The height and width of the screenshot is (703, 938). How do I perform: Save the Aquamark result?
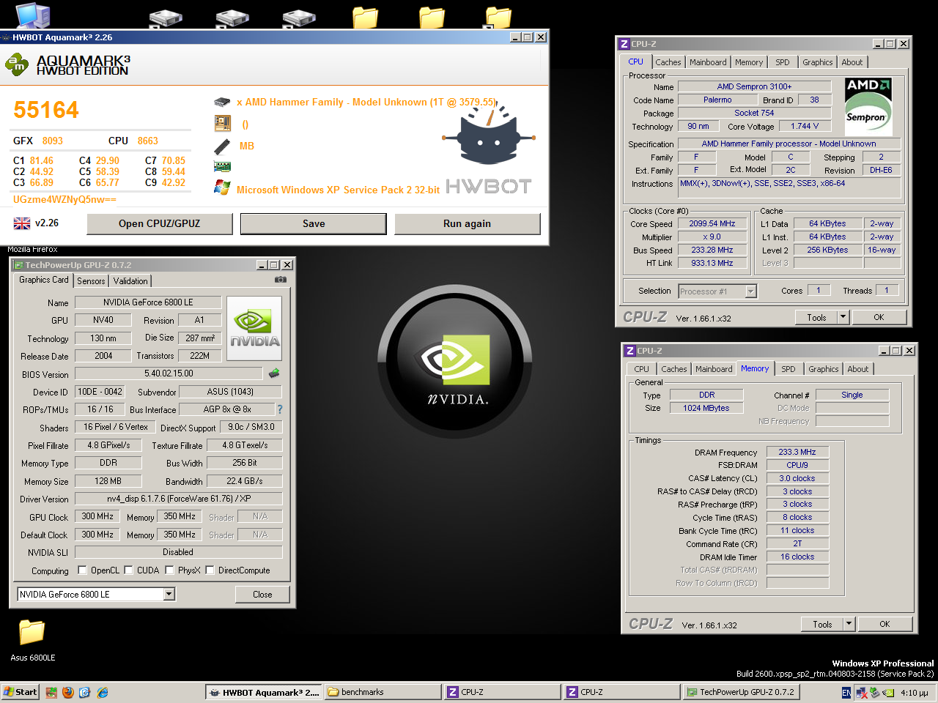tap(314, 224)
